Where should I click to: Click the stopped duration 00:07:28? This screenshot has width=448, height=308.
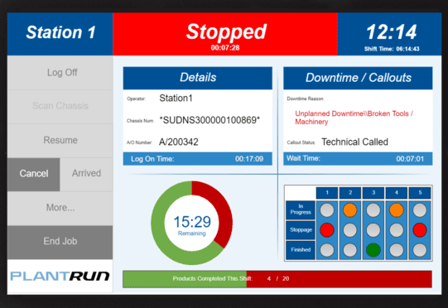(225, 48)
